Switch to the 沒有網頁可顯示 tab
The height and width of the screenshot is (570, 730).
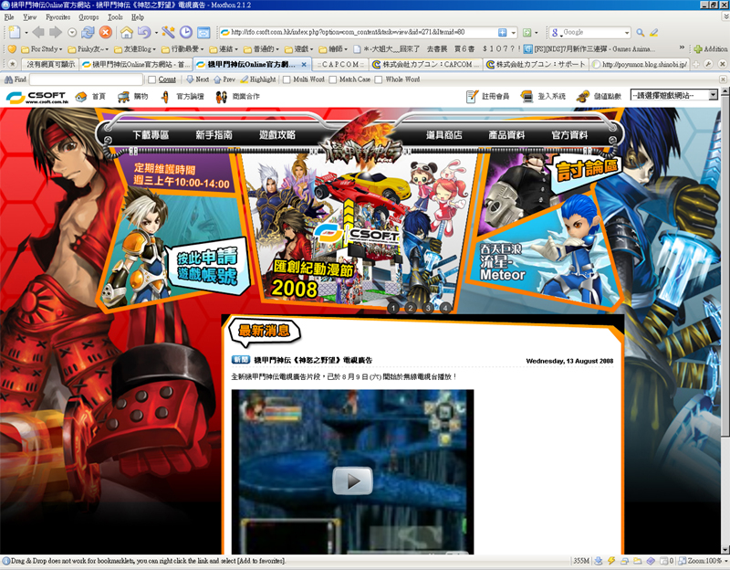(49, 64)
